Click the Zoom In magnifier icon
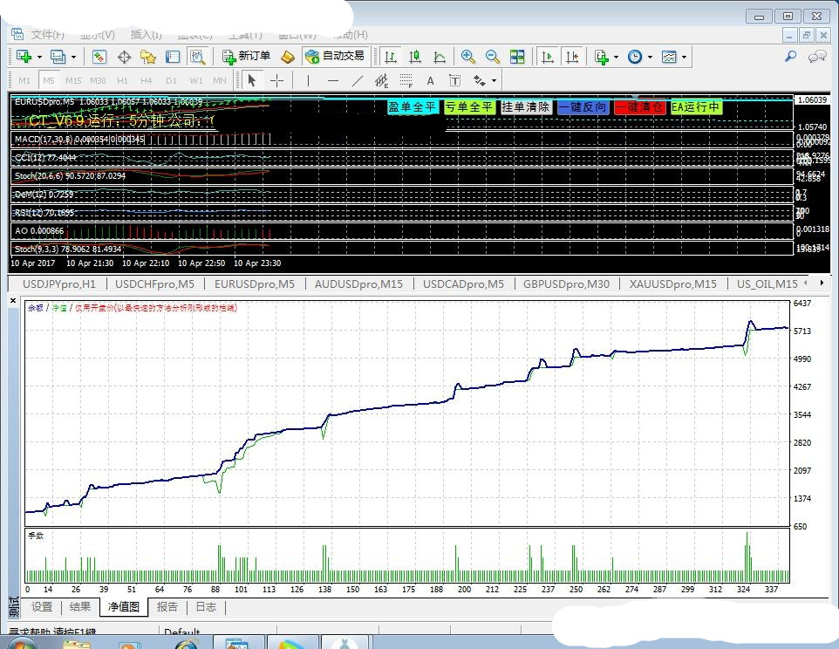This screenshot has height=649, width=839. coord(468,57)
